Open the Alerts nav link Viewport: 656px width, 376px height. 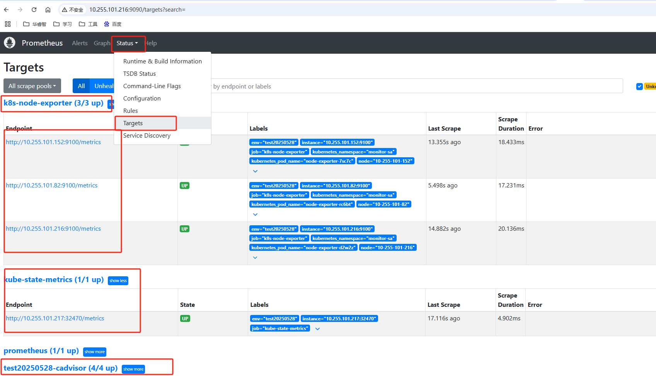[80, 43]
